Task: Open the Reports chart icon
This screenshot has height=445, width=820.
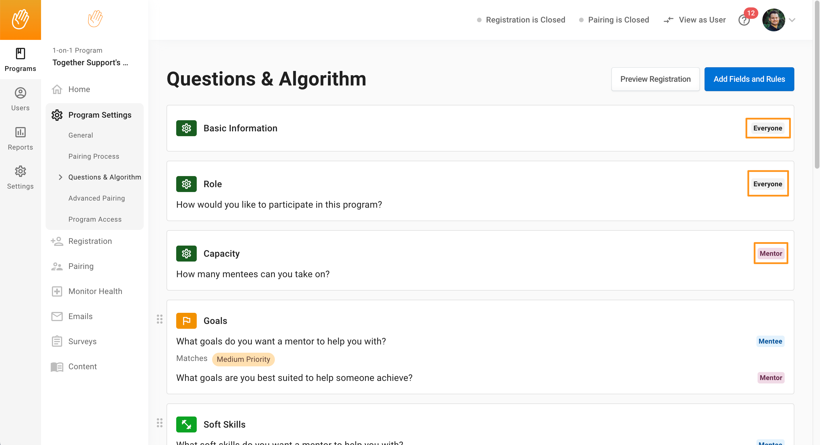Action: pyautogui.click(x=20, y=132)
